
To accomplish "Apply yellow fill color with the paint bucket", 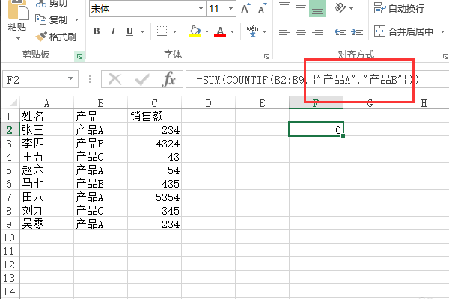I will pyautogui.click(x=195, y=31).
